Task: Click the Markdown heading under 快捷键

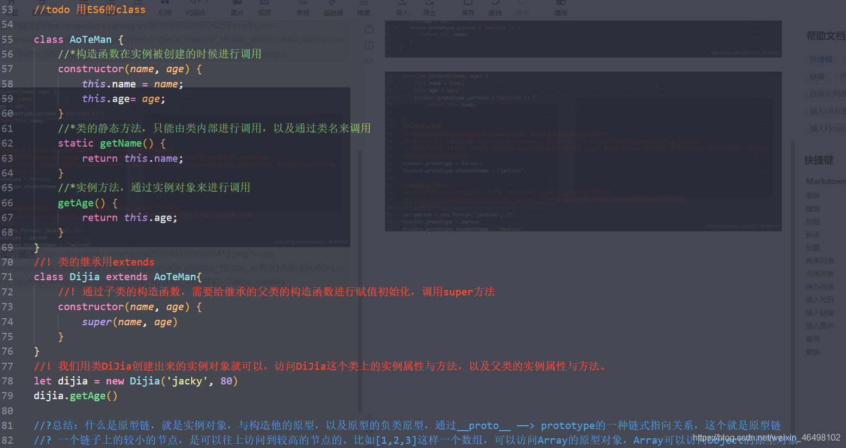Action: click(x=825, y=181)
